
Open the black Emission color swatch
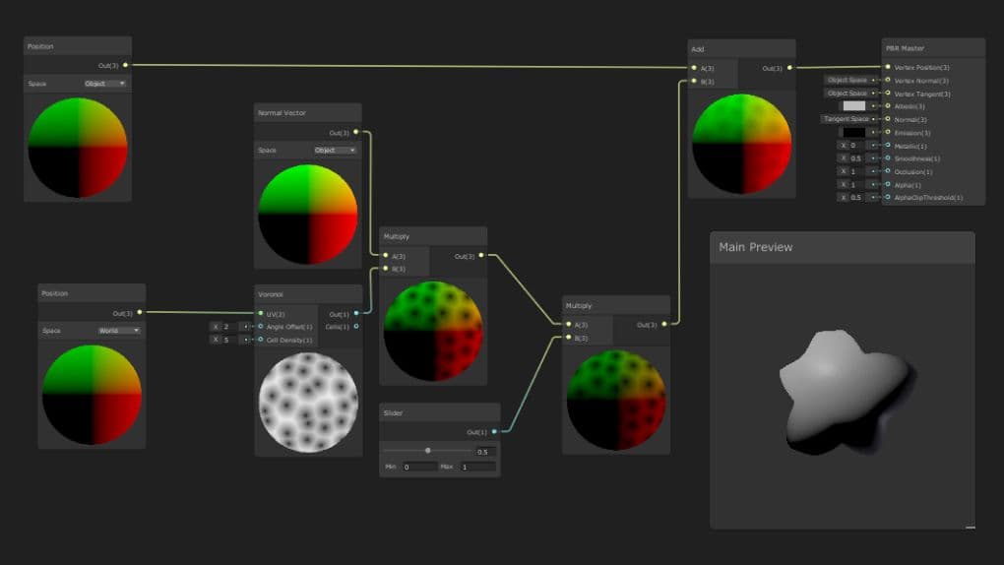(x=853, y=132)
